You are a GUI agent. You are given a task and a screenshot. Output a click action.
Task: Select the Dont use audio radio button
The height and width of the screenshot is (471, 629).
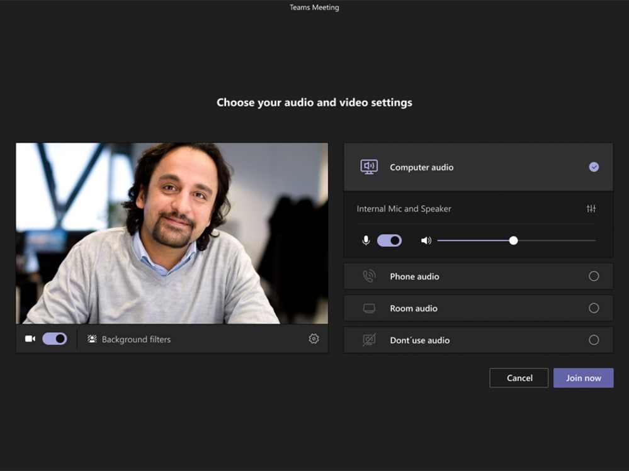[x=594, y=340]
